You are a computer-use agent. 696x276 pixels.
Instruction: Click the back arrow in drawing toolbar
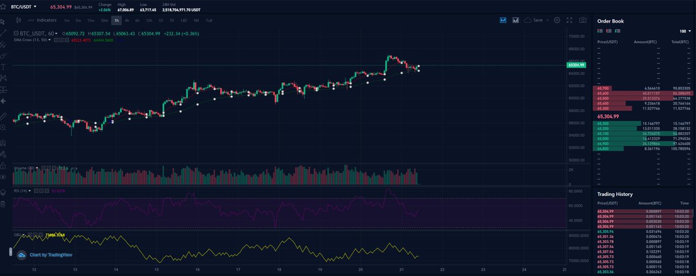[x=3, y=101]
